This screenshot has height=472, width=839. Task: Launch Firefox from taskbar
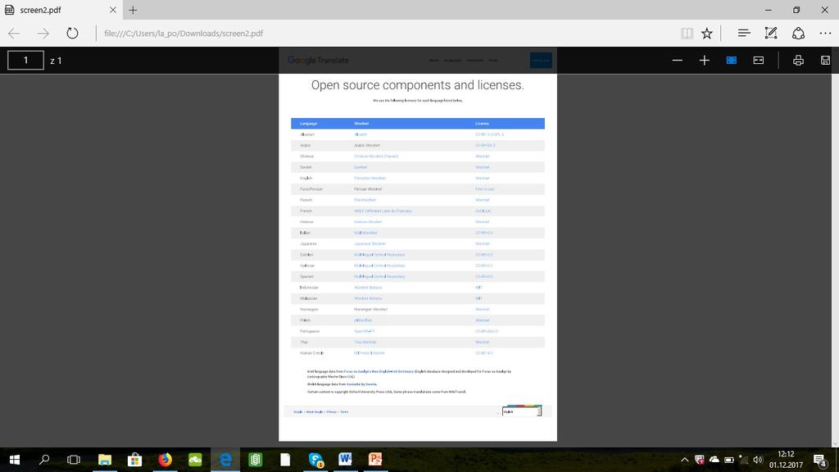click(165, 460)
